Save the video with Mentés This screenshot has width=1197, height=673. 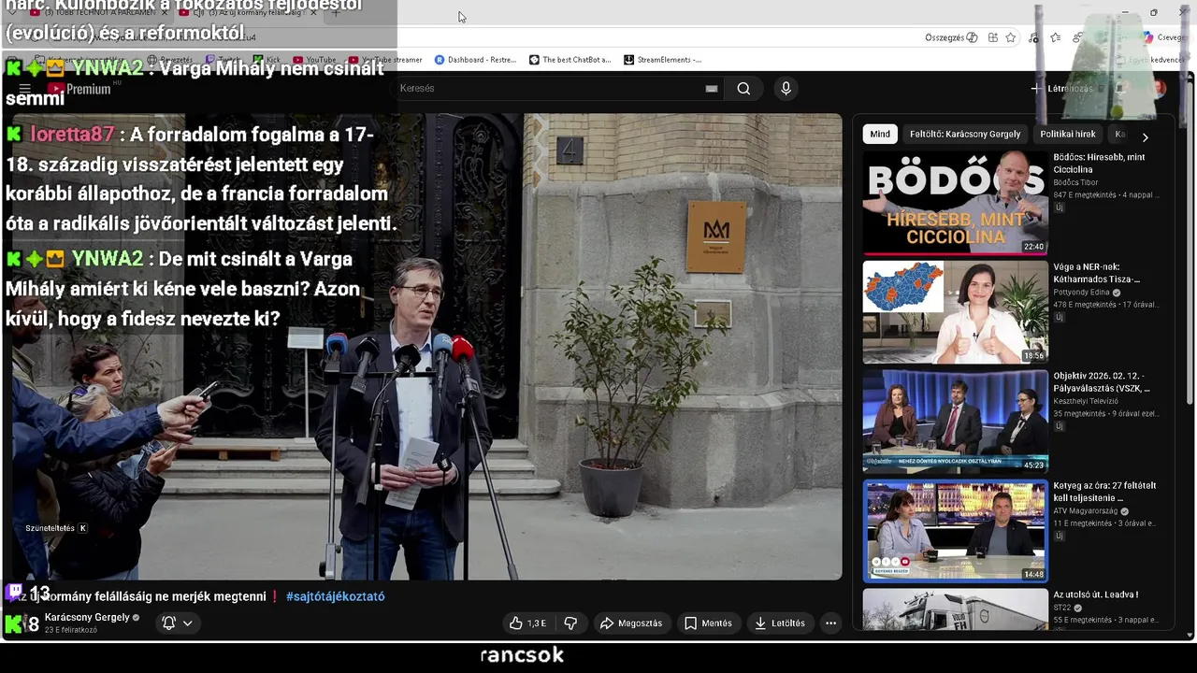point(708,623)
